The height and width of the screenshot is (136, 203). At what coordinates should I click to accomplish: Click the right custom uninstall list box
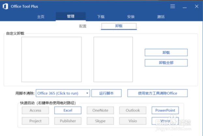pyautogui.click(x=113, y=59)
